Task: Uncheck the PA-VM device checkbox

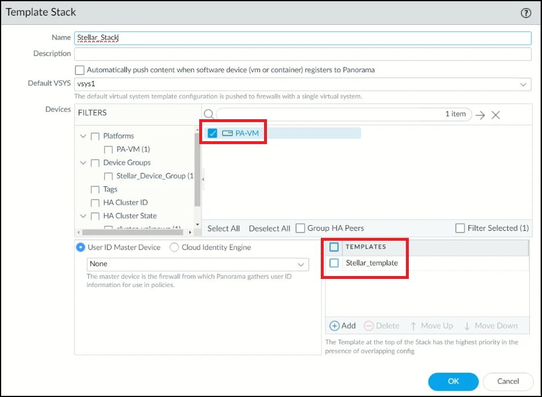Action: click(213, 133)
